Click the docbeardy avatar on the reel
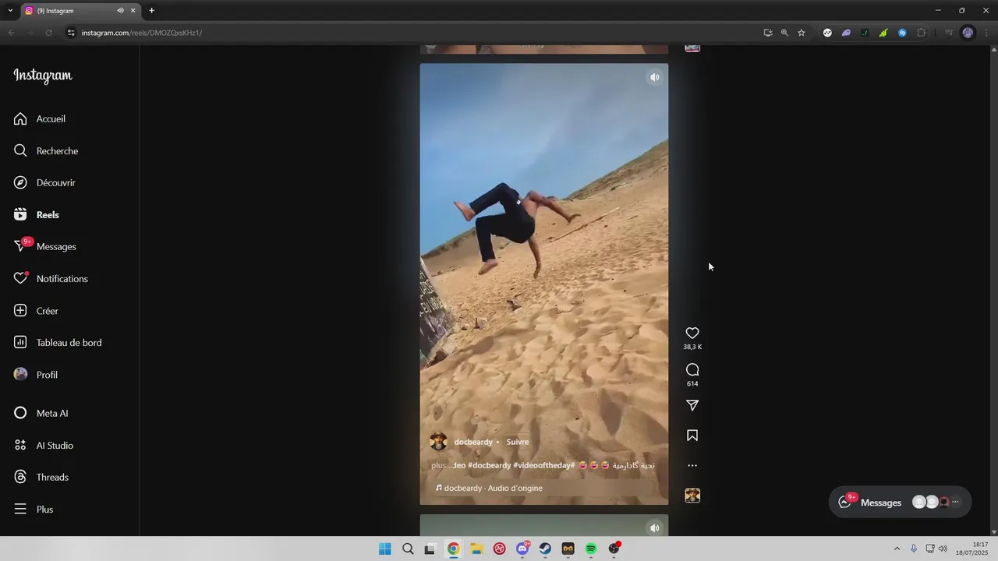Screen dimensions: 998x561 coord(439,442)
